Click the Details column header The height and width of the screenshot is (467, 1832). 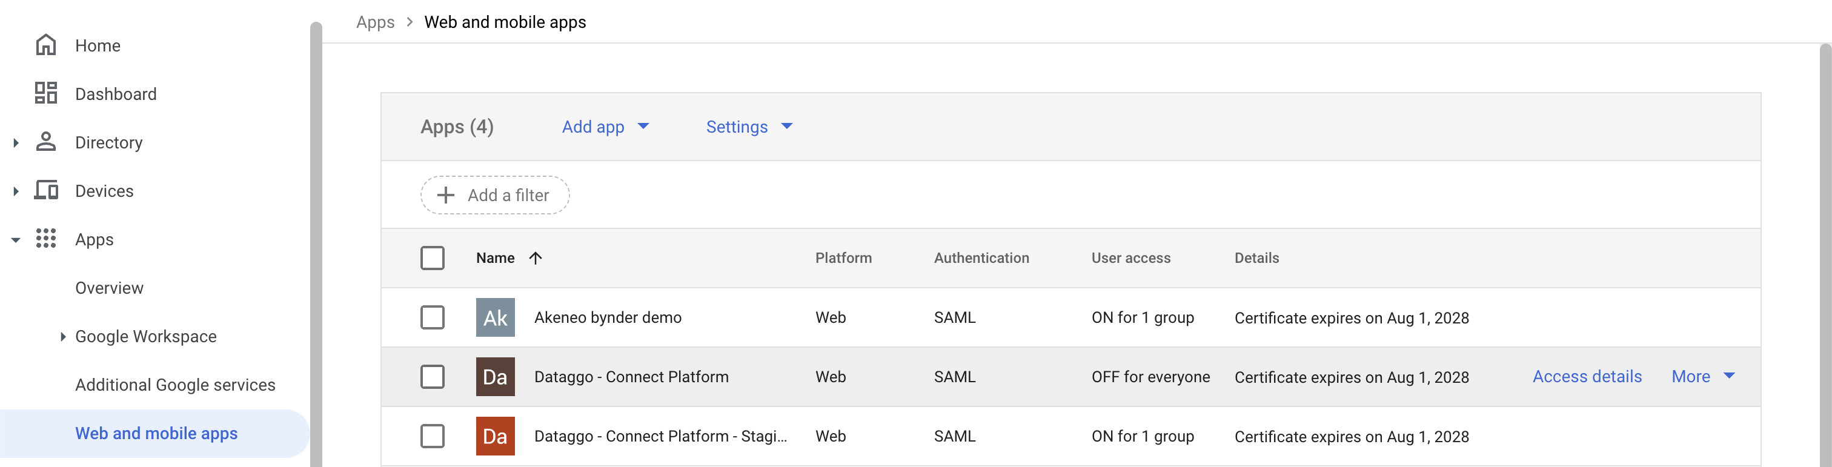coord(1256,258)
